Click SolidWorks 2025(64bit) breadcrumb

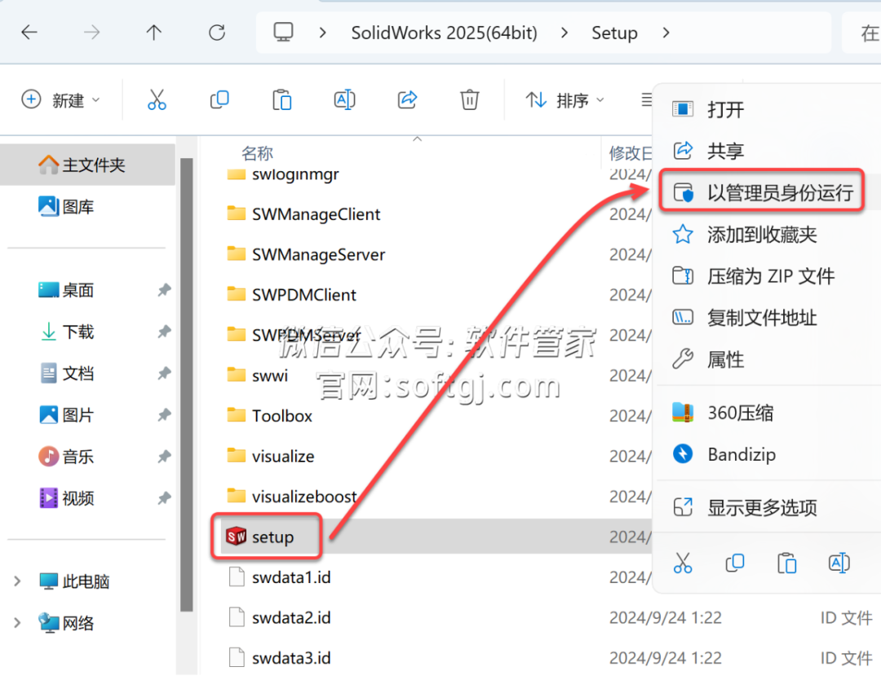[444, 33]
